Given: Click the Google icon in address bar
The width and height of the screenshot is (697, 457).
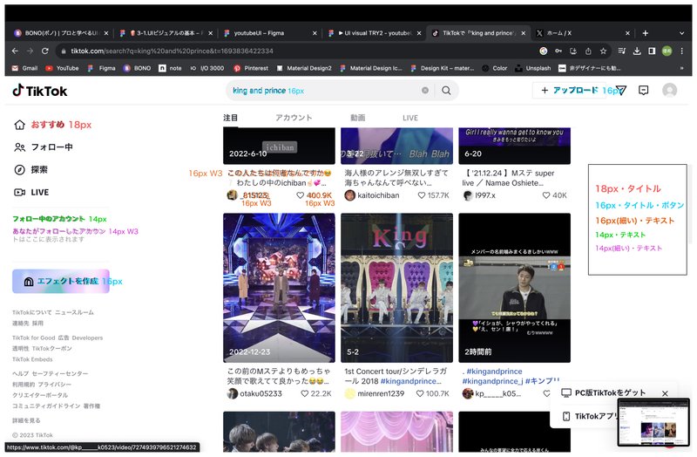Looking at the screenshot, I should click(543, 51).
